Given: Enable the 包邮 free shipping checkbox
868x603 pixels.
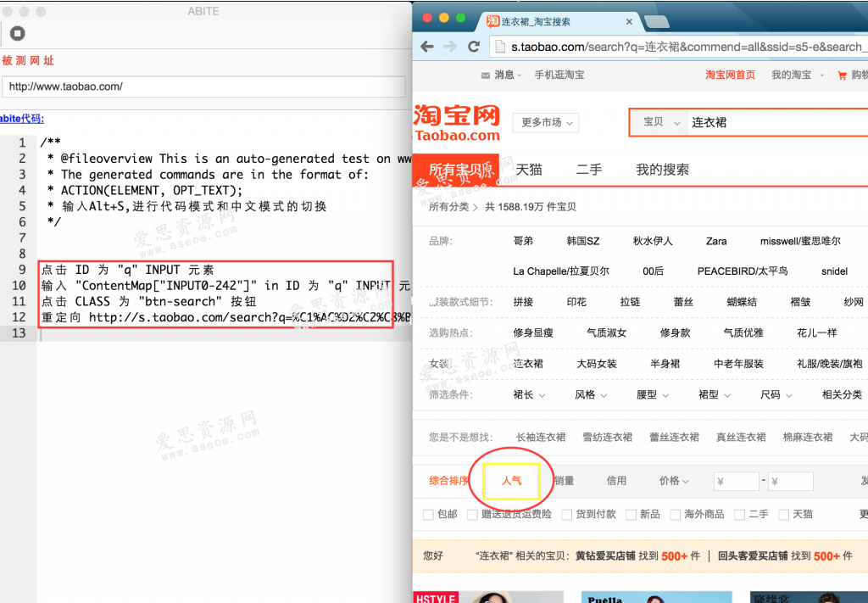Looking at the screenshot, I should 430,514.
